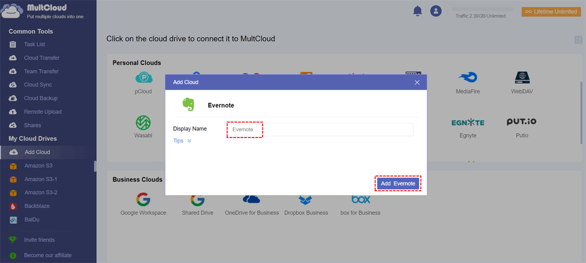586x263 pixels.
Task: Click the Cloud Sync icon
Action: pyautogui.click(x=13, y=85)
